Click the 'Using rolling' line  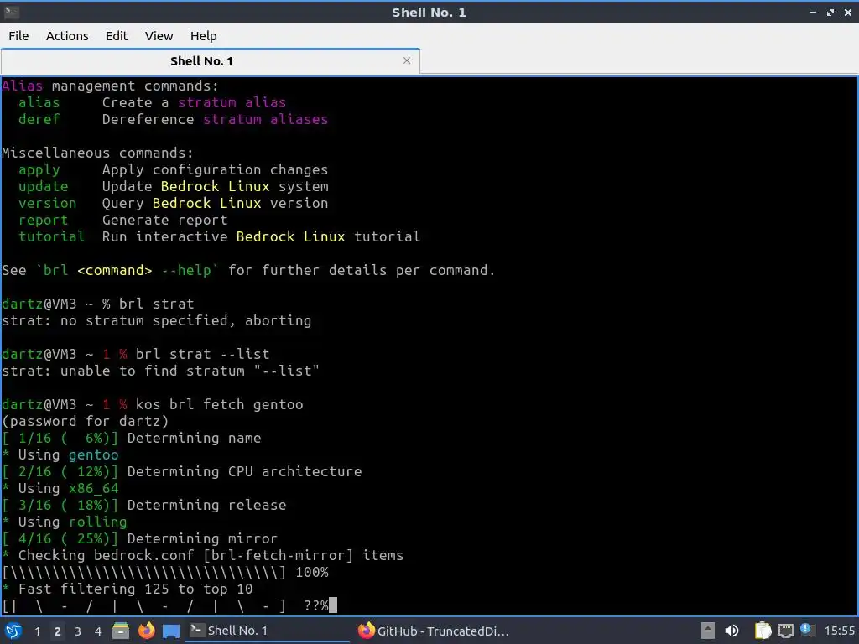pyautogui.click(x=64, y=522)
